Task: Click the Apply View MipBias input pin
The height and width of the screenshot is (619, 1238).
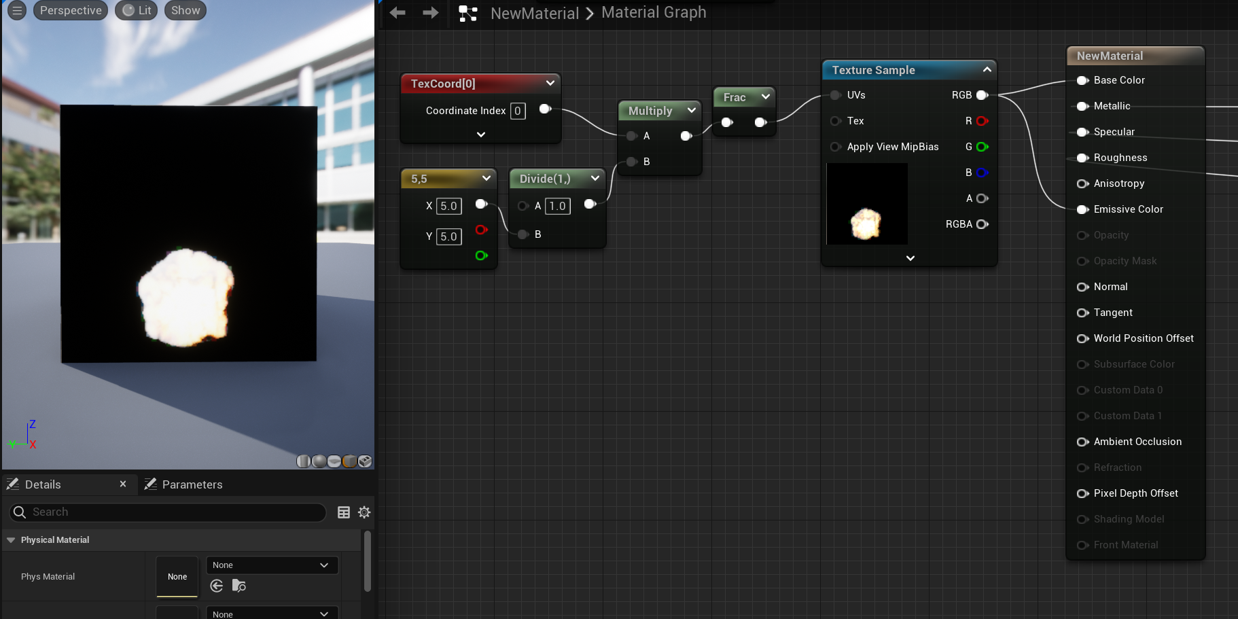Action: (x=836, y=147)
